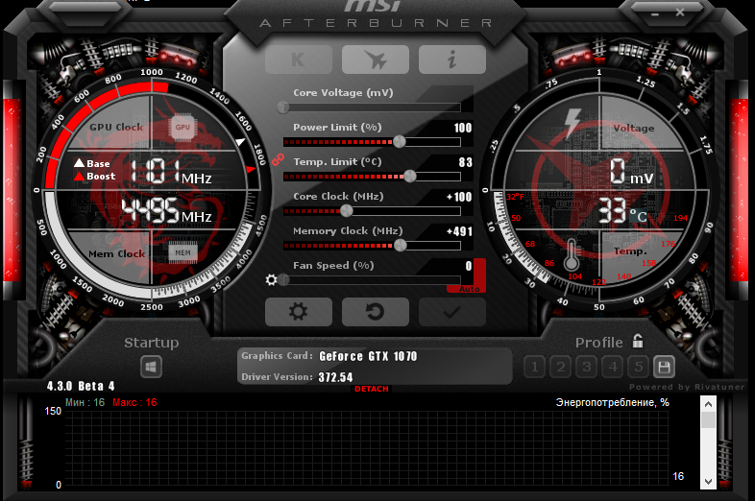This screenshot has width=755, height=501.
Task: Click the 0 mV voltage readout
Action: (x=632, y=172)
